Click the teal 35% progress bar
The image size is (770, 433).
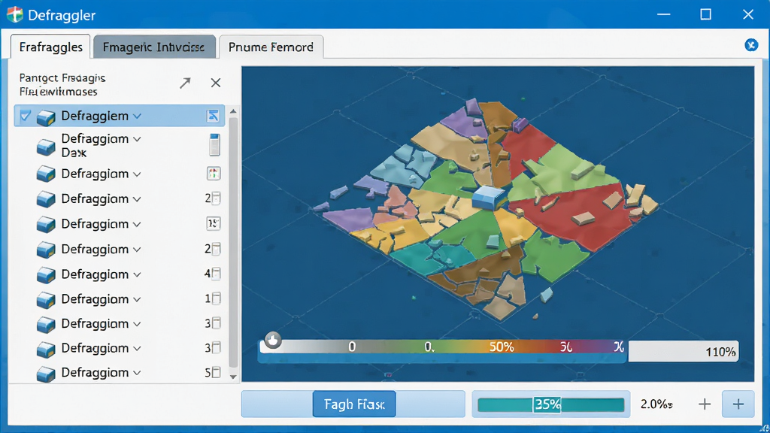point(551,404)
